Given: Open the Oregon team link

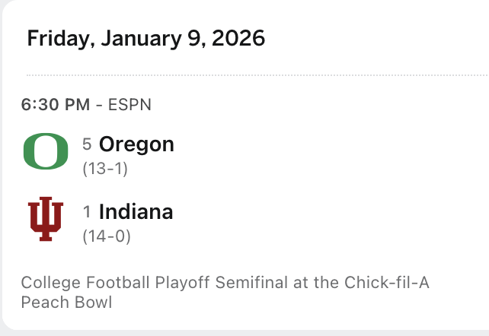Looking at the screenshot, I should click(136, 144).
